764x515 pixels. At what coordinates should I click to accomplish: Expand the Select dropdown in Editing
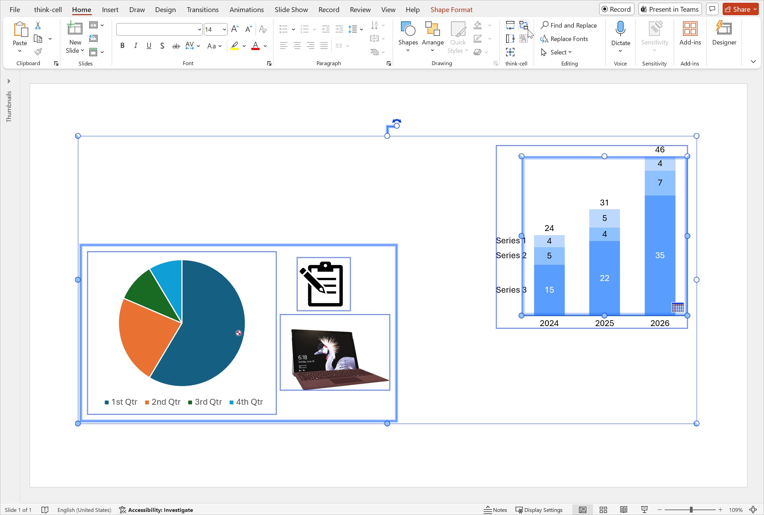click(x=561, y=52)
